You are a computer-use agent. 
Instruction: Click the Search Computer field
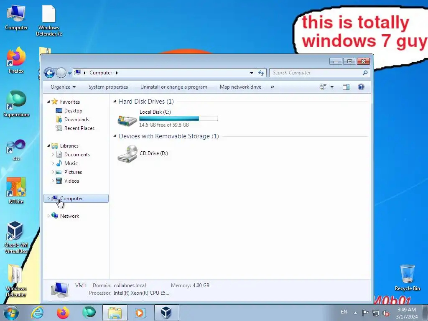319,73
